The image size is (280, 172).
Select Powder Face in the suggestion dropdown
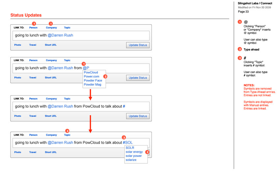tap(93, 80)
